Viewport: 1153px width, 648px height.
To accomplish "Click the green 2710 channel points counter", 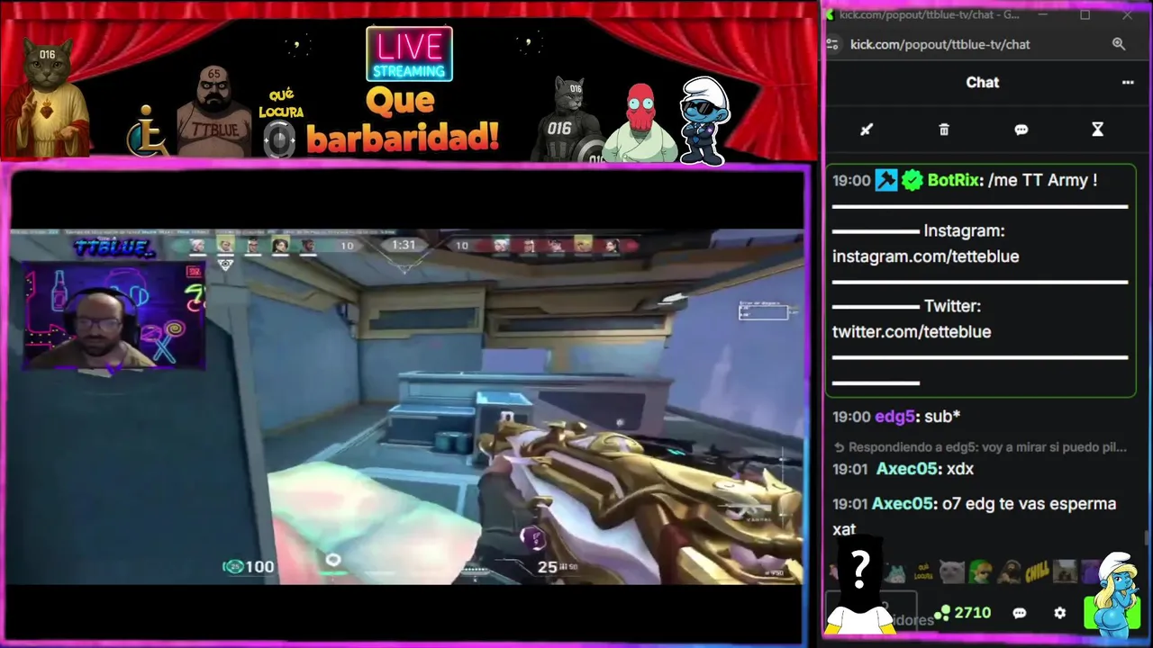I will 962,613.
